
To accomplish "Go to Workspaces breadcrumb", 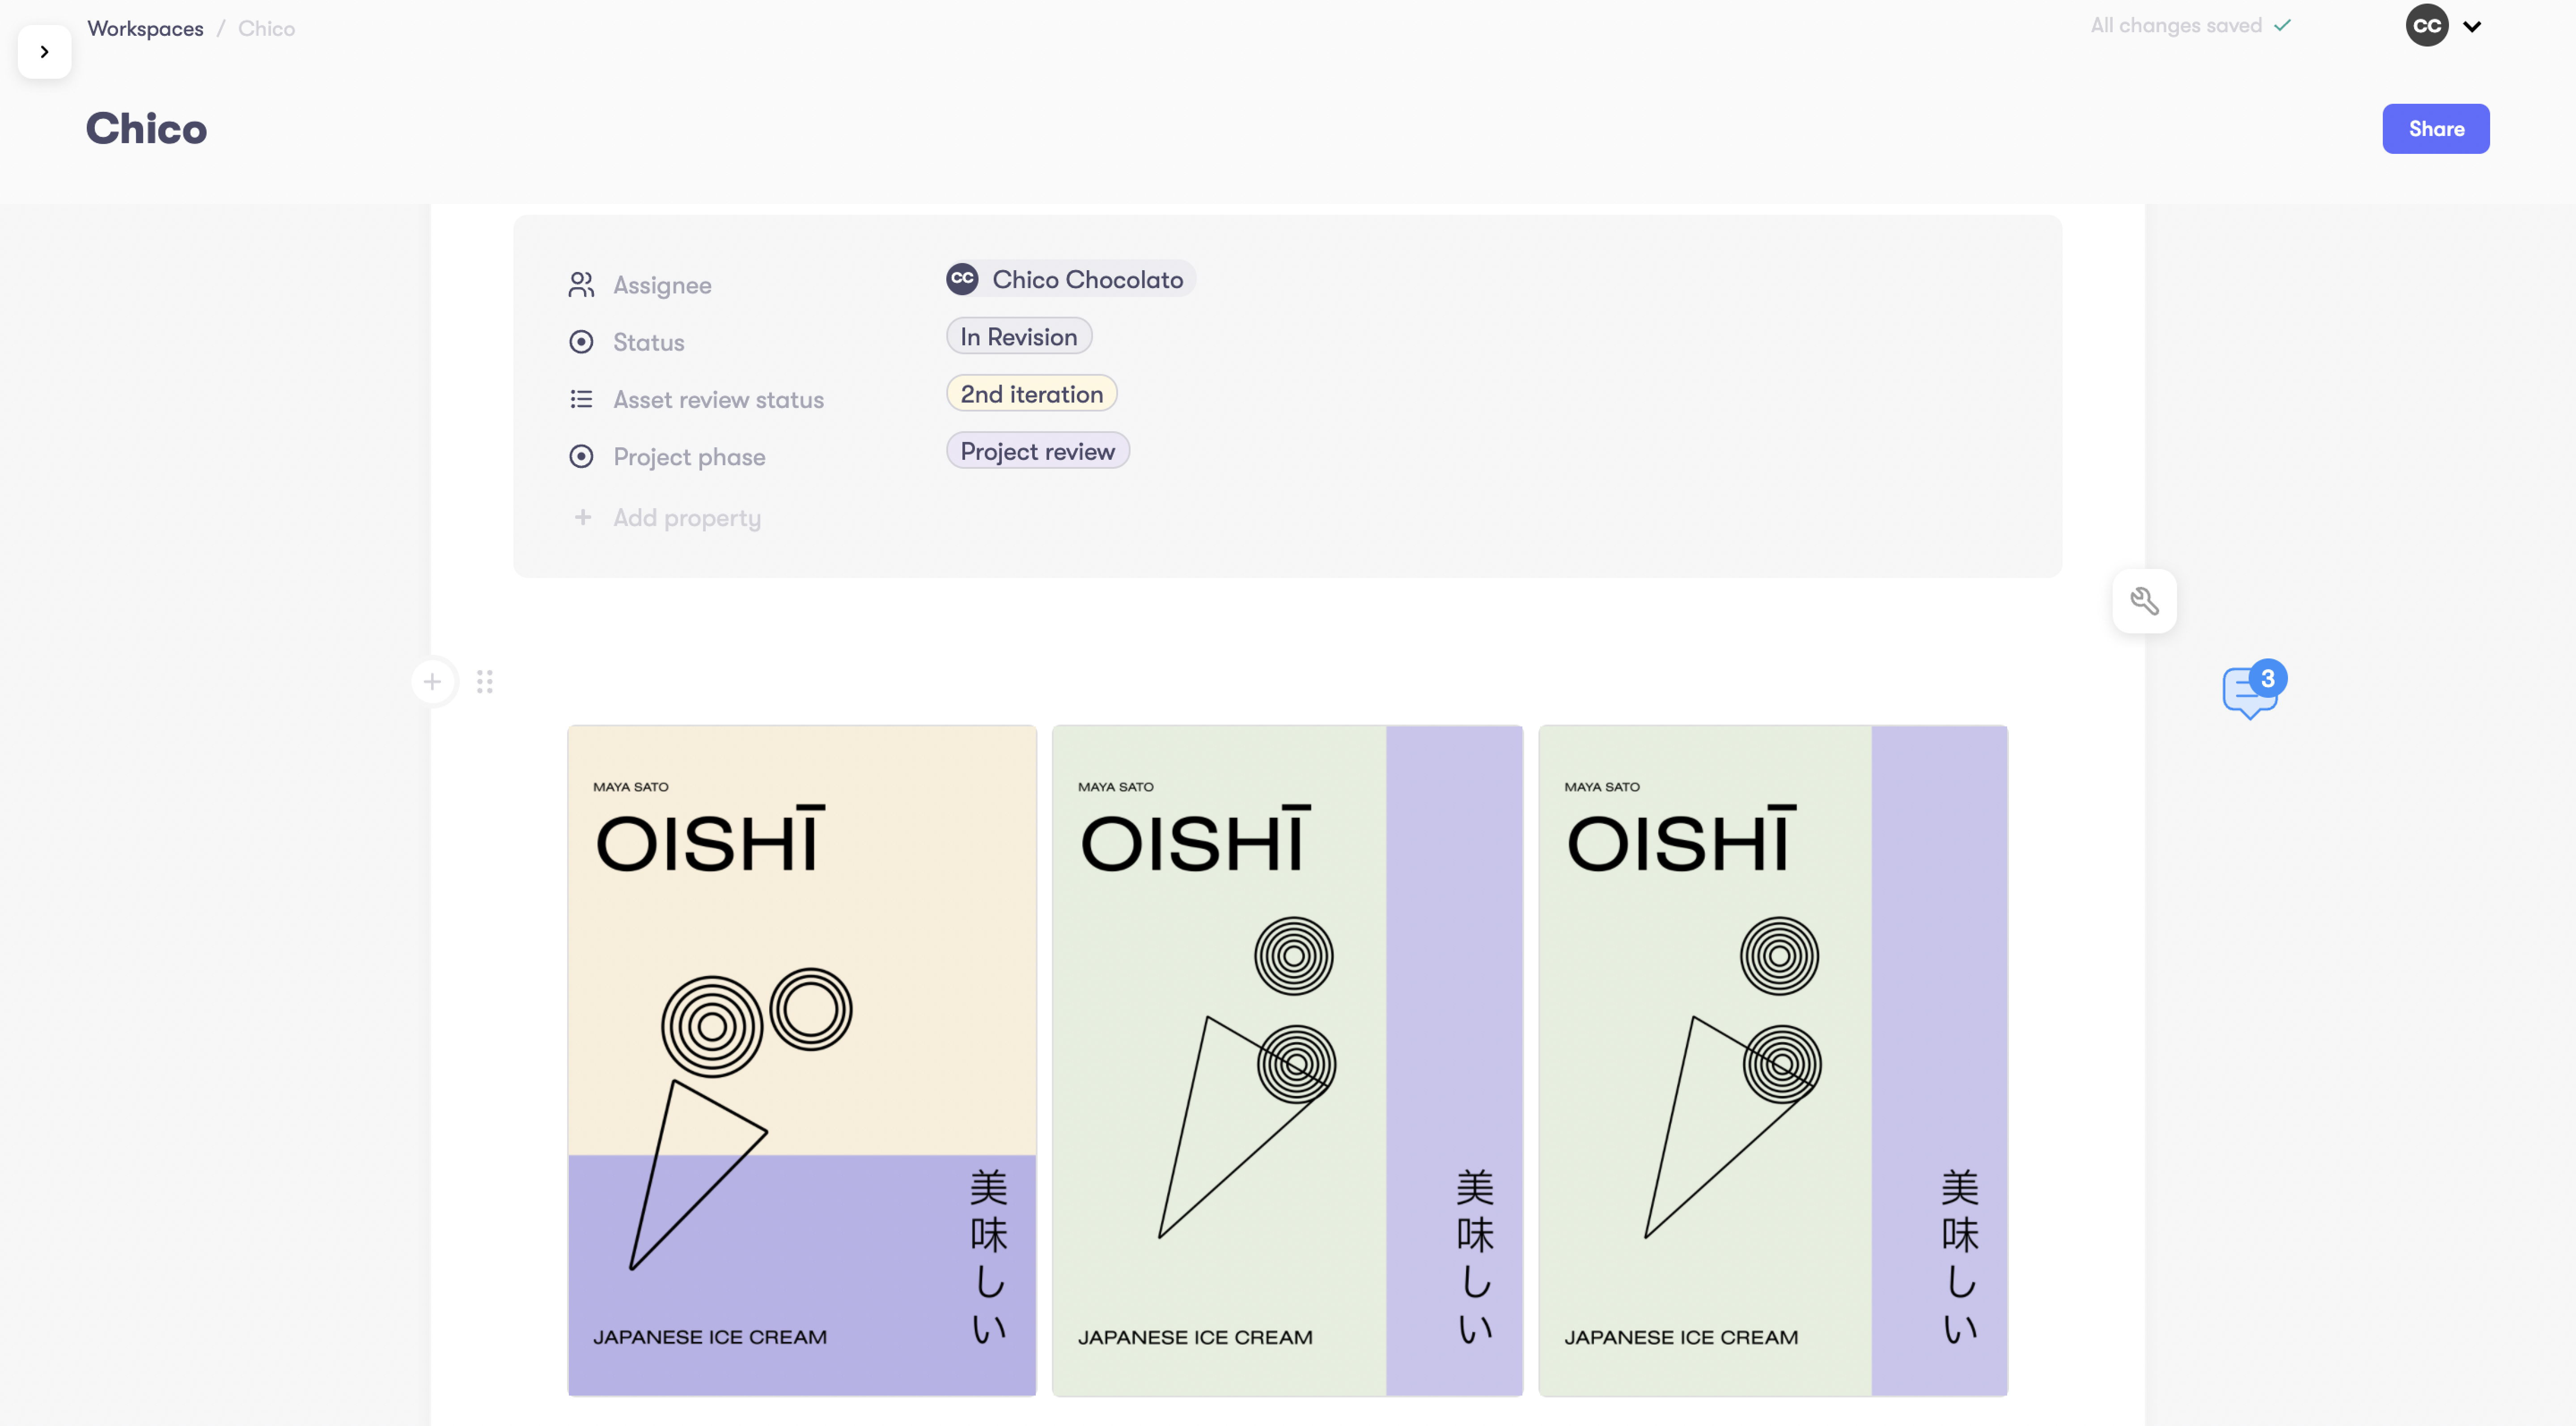I will point(145,28).
